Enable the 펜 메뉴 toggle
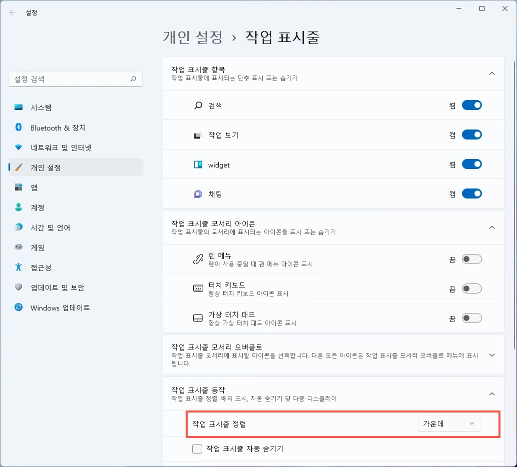Viewport: 517px width, 467px height. coord(471,259)
